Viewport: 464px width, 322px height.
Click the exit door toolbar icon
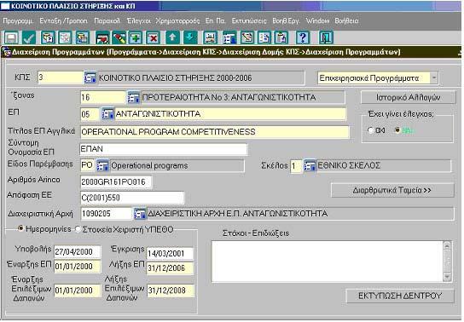click(326, 37)
